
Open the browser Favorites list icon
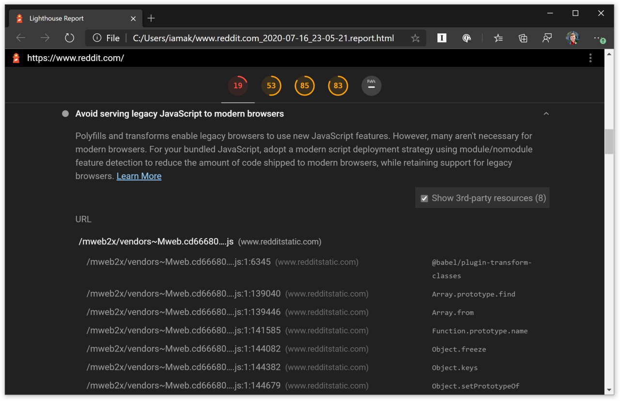point(498,38)
